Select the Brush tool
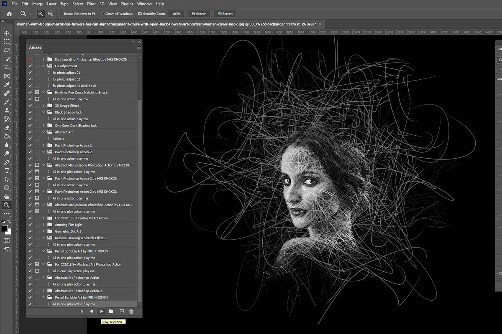Viewport: 502px width, 334px height. coord(7,102)
